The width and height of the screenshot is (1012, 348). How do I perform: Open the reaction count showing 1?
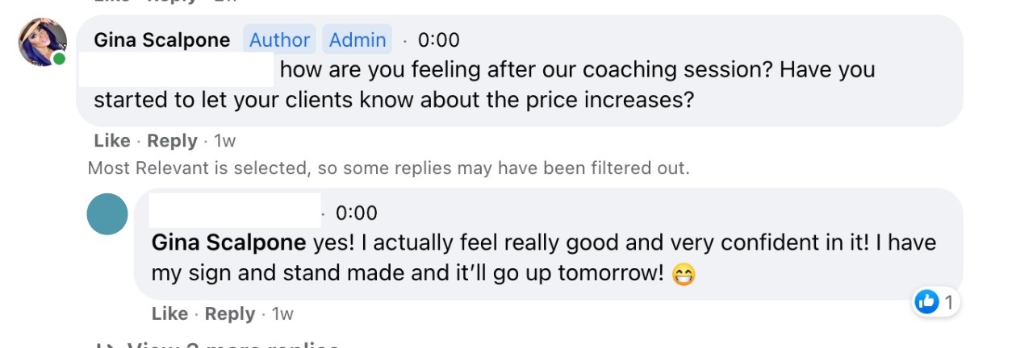click(x=949, y=302)
